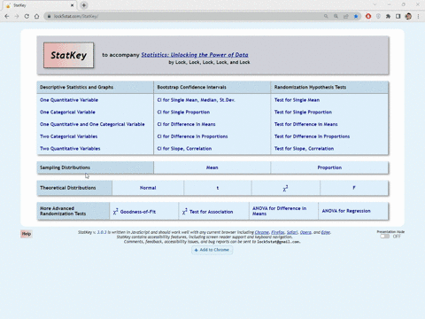Bookmark this page with the star icon

coord(356,16)
